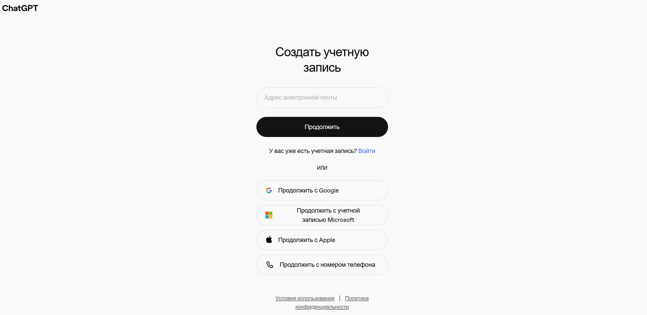
Task: Choose "Продолжить с Google" sign-up option
Action: click(x=322, y=190)
